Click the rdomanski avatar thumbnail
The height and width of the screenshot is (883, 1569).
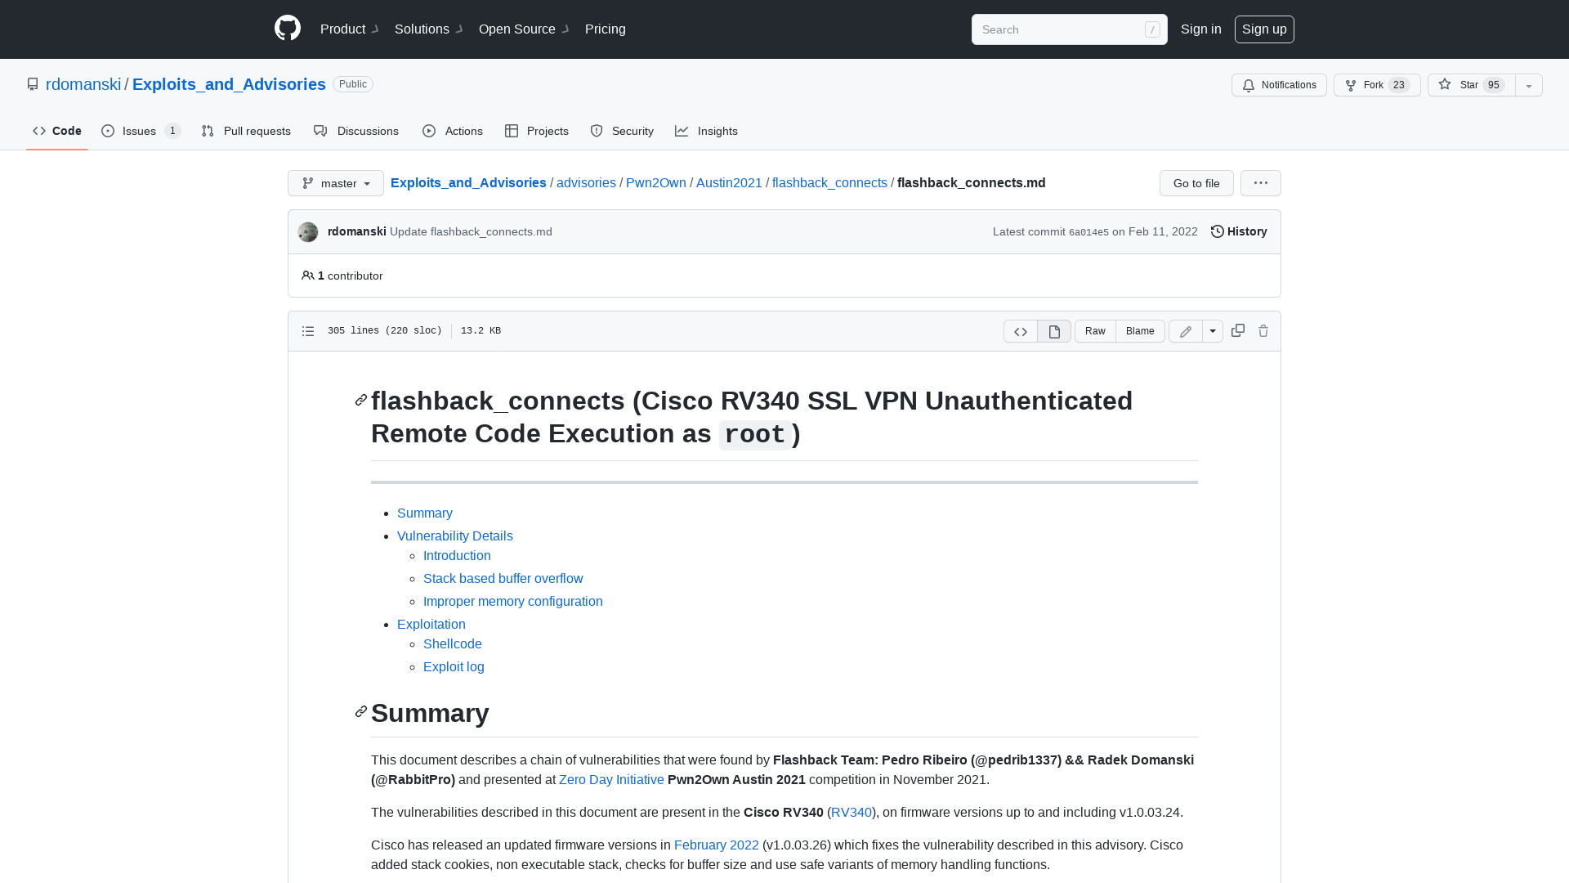point(308,232)
